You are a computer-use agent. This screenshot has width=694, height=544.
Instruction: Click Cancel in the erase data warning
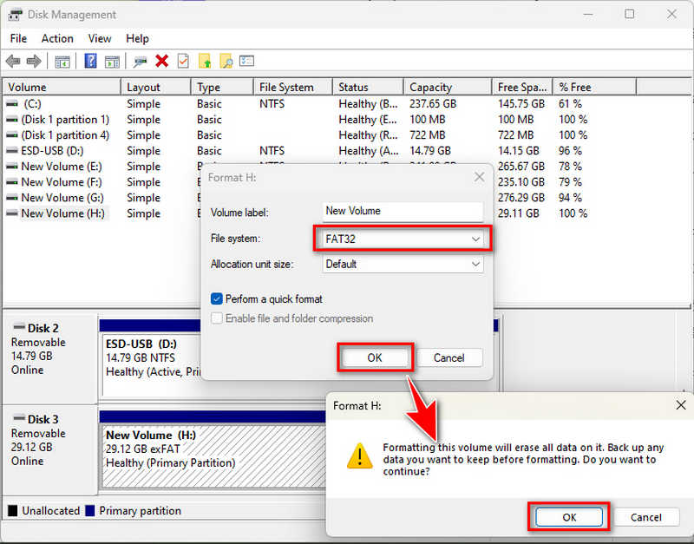tap(646, 517)
